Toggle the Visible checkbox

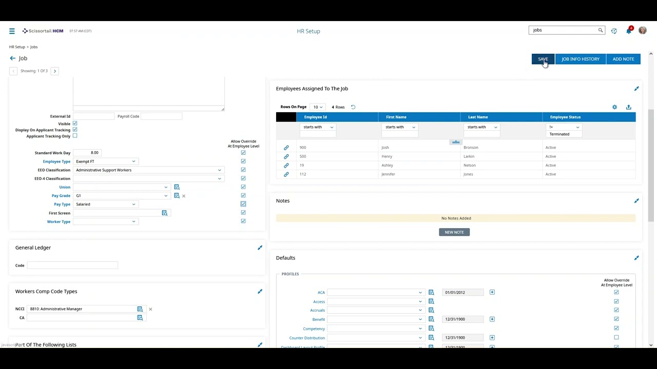click(75, 124)
